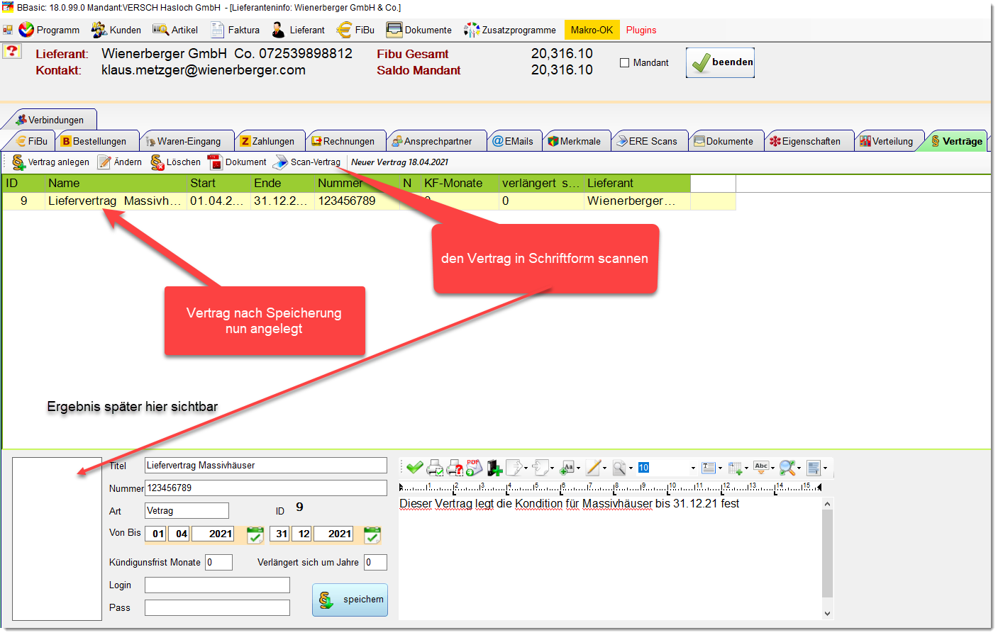Toggle the Mandant checkbox
The width and height of the screenshot is (998, 635).
(x=625, y=62)
